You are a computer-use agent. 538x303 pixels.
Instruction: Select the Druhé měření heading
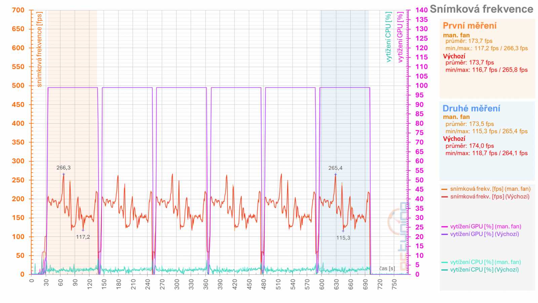[x=471, y=109]
